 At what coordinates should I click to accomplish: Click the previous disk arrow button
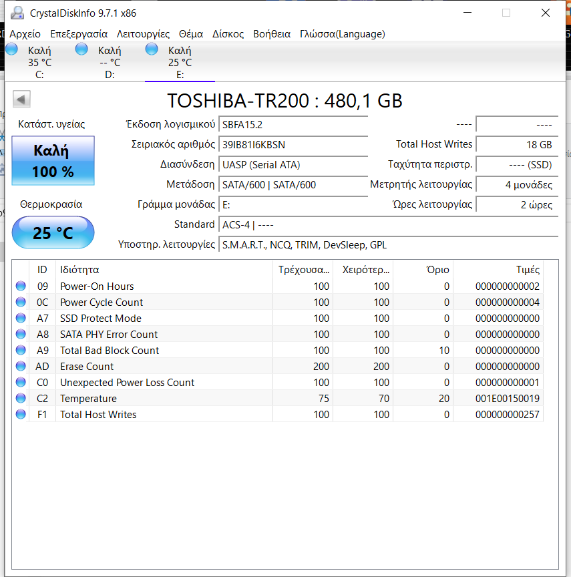coord(22,100)
